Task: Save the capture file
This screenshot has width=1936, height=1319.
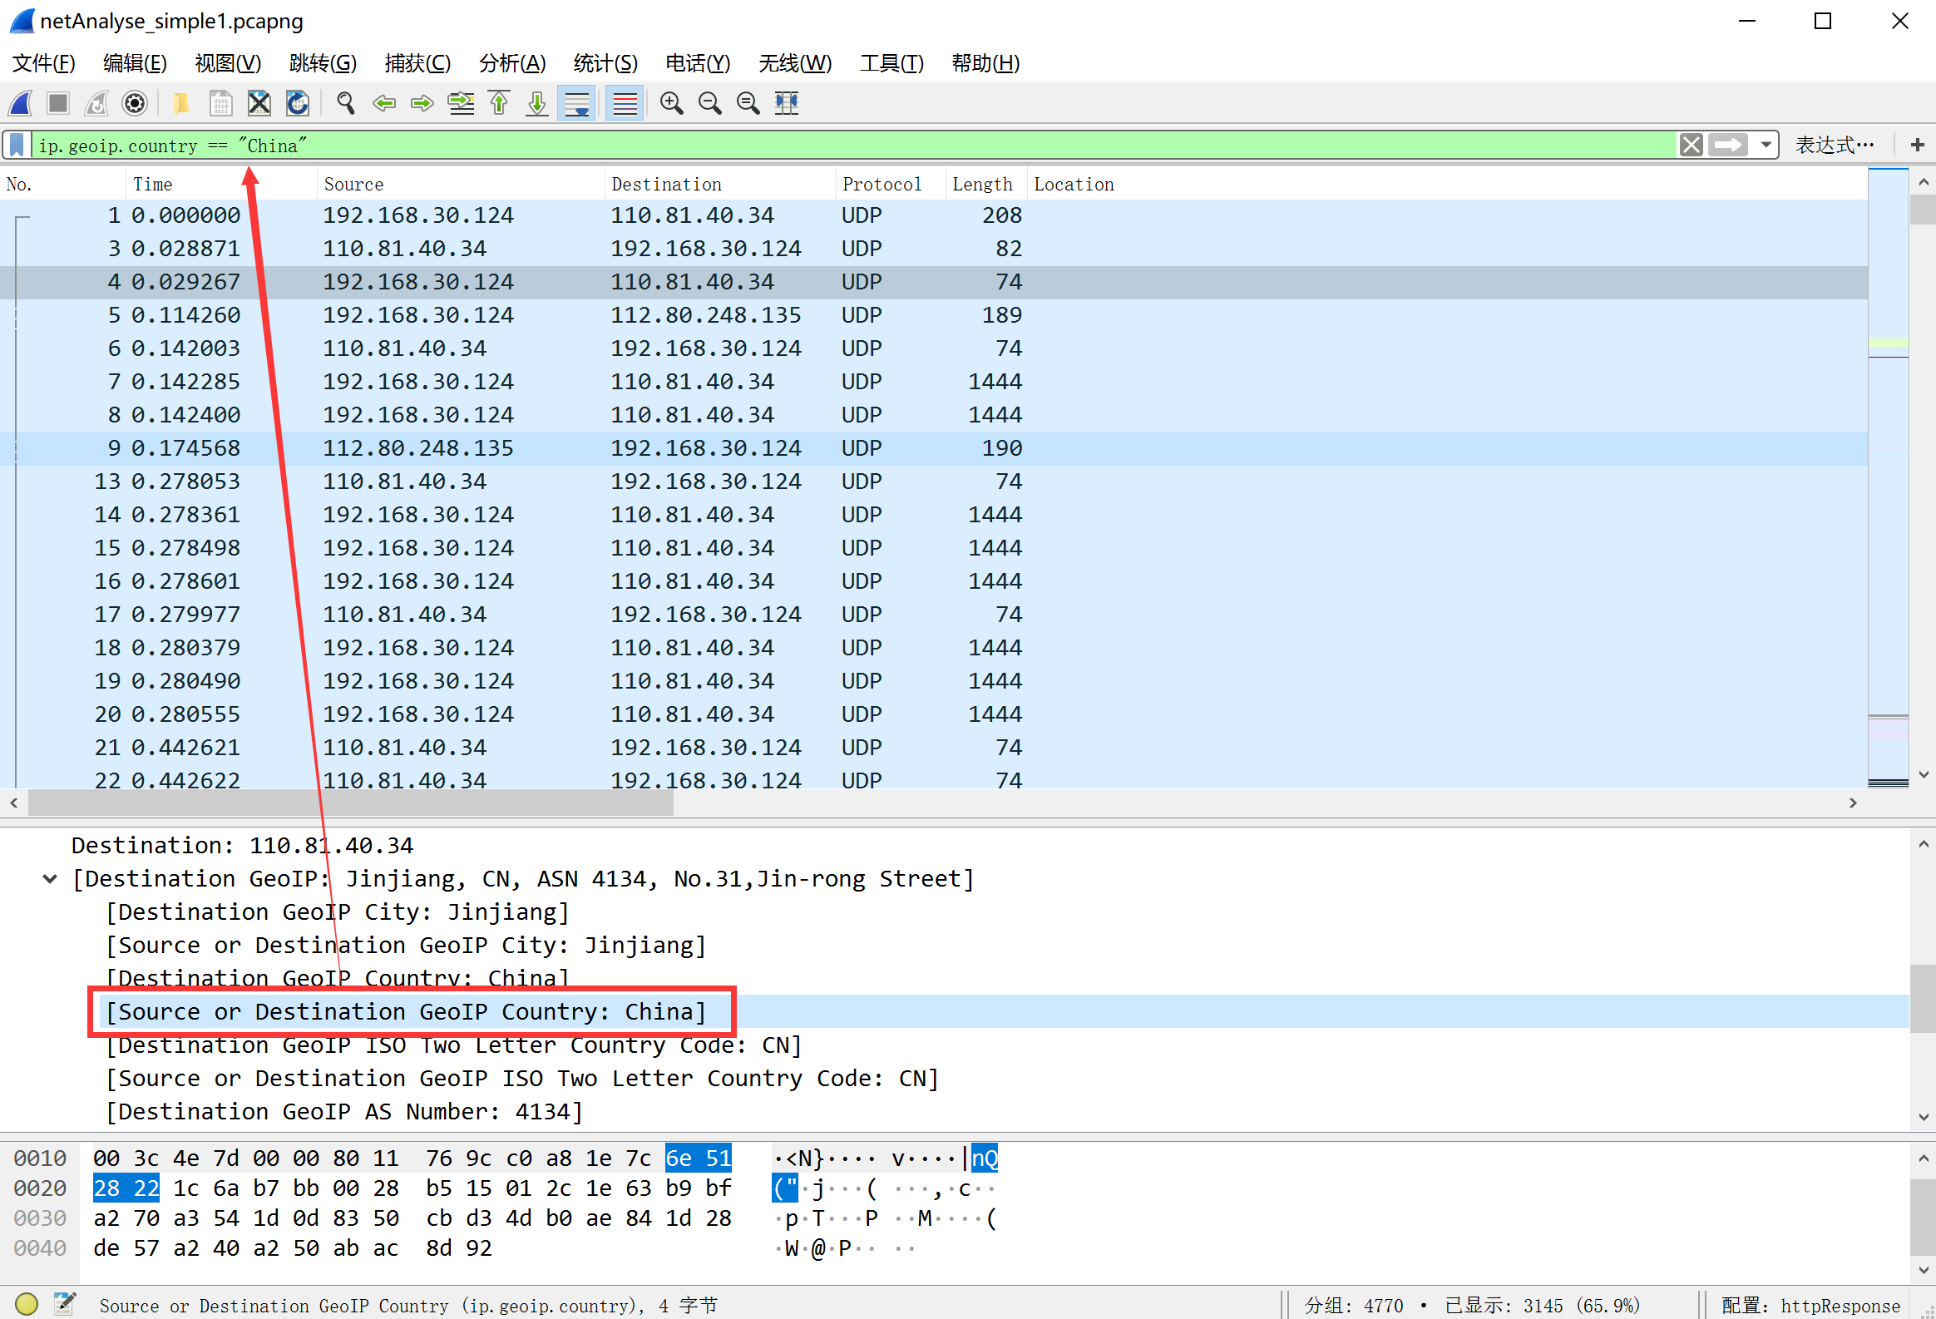Action: click(220, 103)
